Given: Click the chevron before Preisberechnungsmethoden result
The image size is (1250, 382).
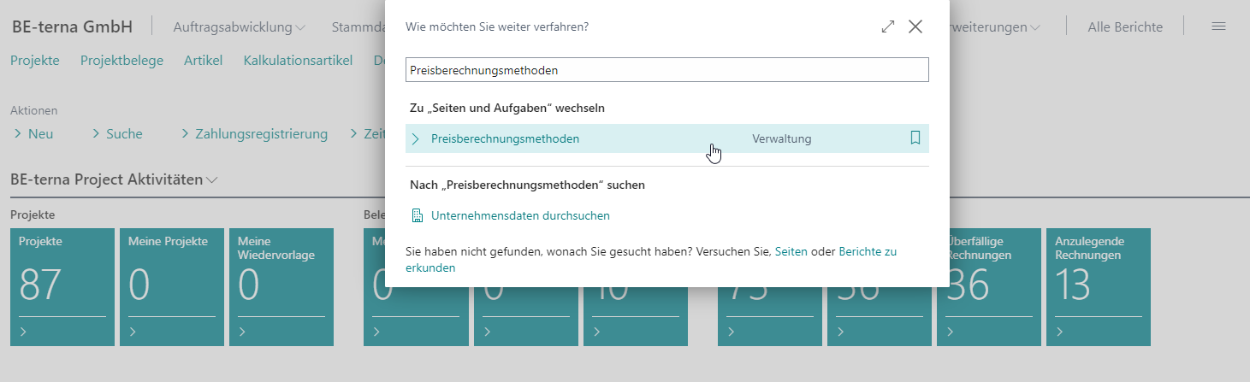Looking at the screenshot, I should tap(416, 139).
